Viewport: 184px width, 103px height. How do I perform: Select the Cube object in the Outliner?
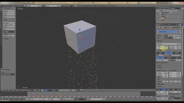click(x=162, y=18)
